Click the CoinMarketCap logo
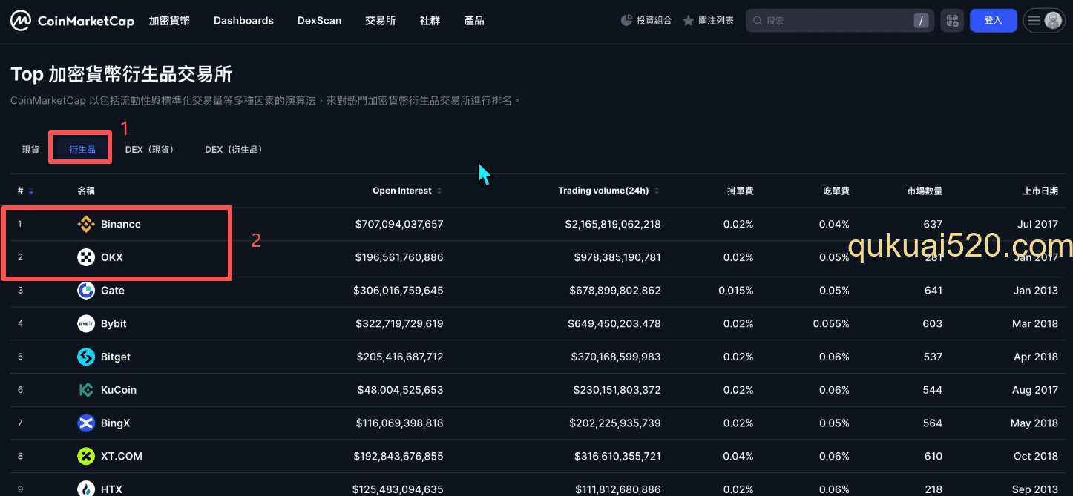The height and width of the screenshot is (496, 1073). pyautogui.click(x=72, y=21)
